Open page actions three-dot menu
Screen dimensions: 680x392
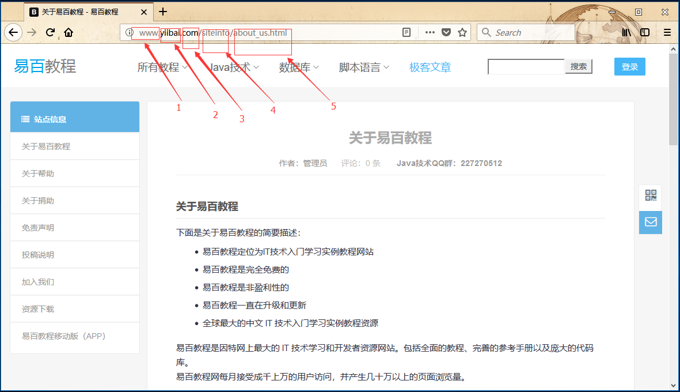tap(430, 32)
